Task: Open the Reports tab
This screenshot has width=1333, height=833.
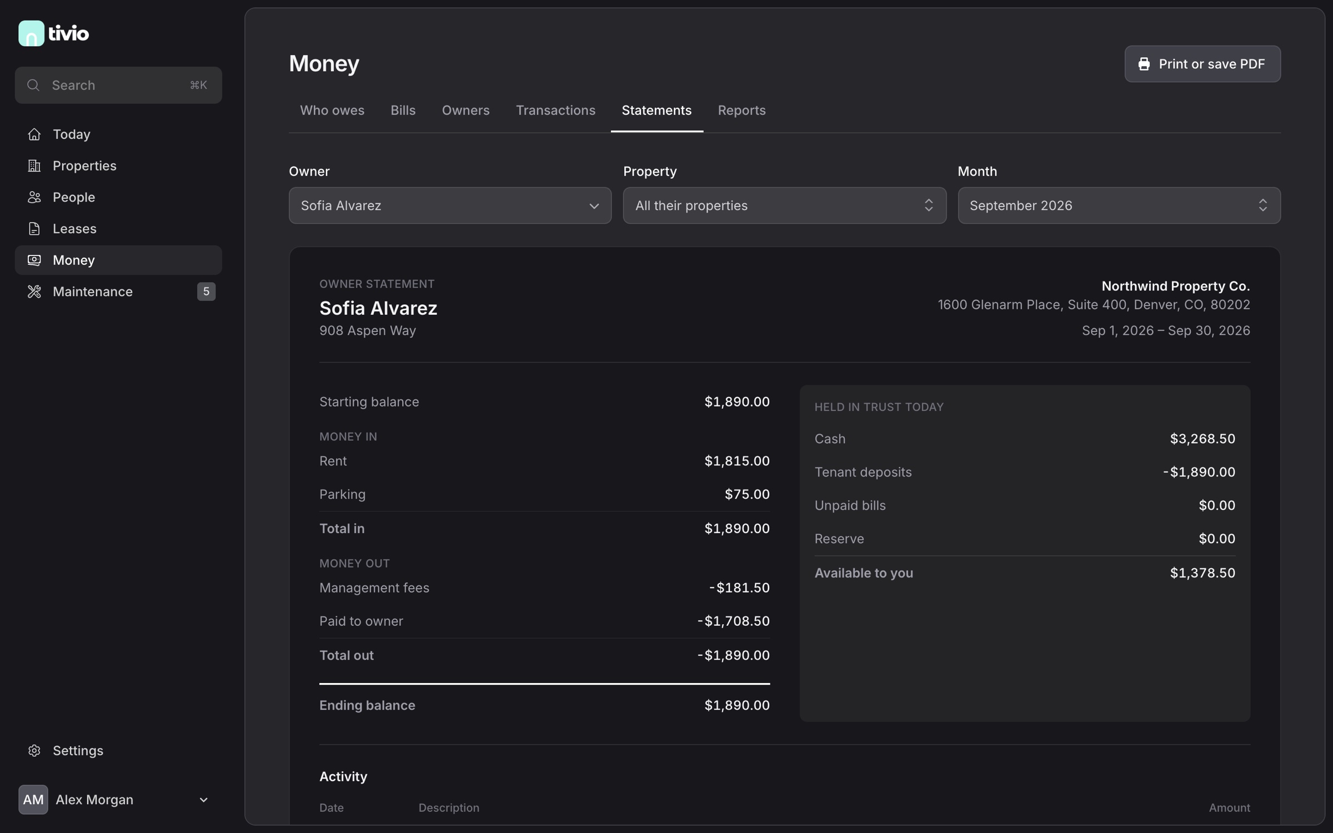Action: (x=741, y=111)
